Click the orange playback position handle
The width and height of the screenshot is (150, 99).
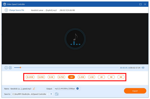pos(20,67)
